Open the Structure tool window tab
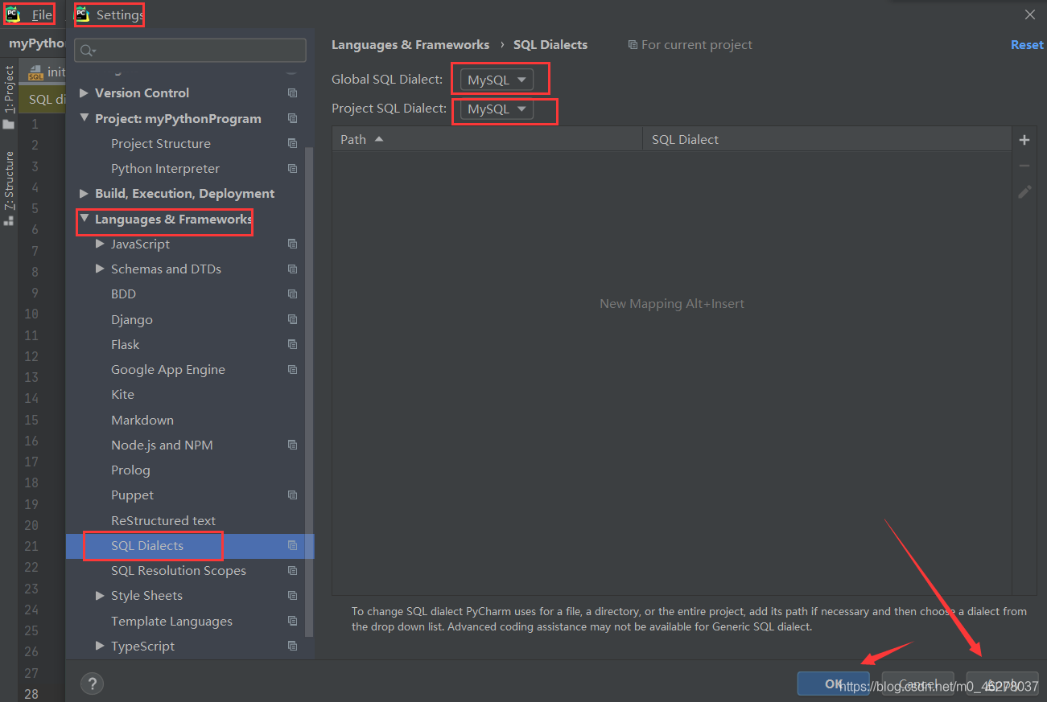Screen dimensions: 1047x702 tap(9, 187)
